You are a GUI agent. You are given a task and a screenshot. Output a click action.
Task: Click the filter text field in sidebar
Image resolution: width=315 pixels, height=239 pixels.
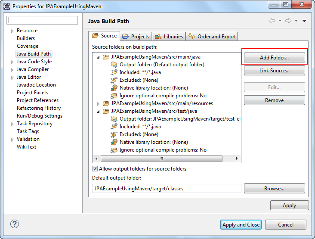coord(42,20)
